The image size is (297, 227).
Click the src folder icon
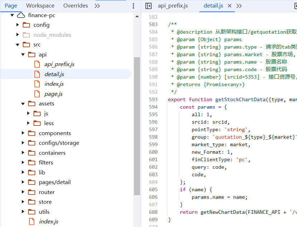click(x=26, y=45)
